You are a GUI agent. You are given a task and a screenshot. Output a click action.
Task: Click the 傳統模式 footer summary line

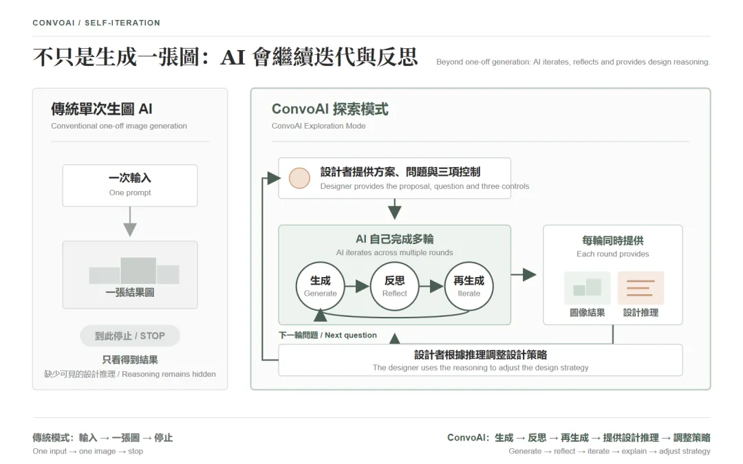tap(103, 437)
